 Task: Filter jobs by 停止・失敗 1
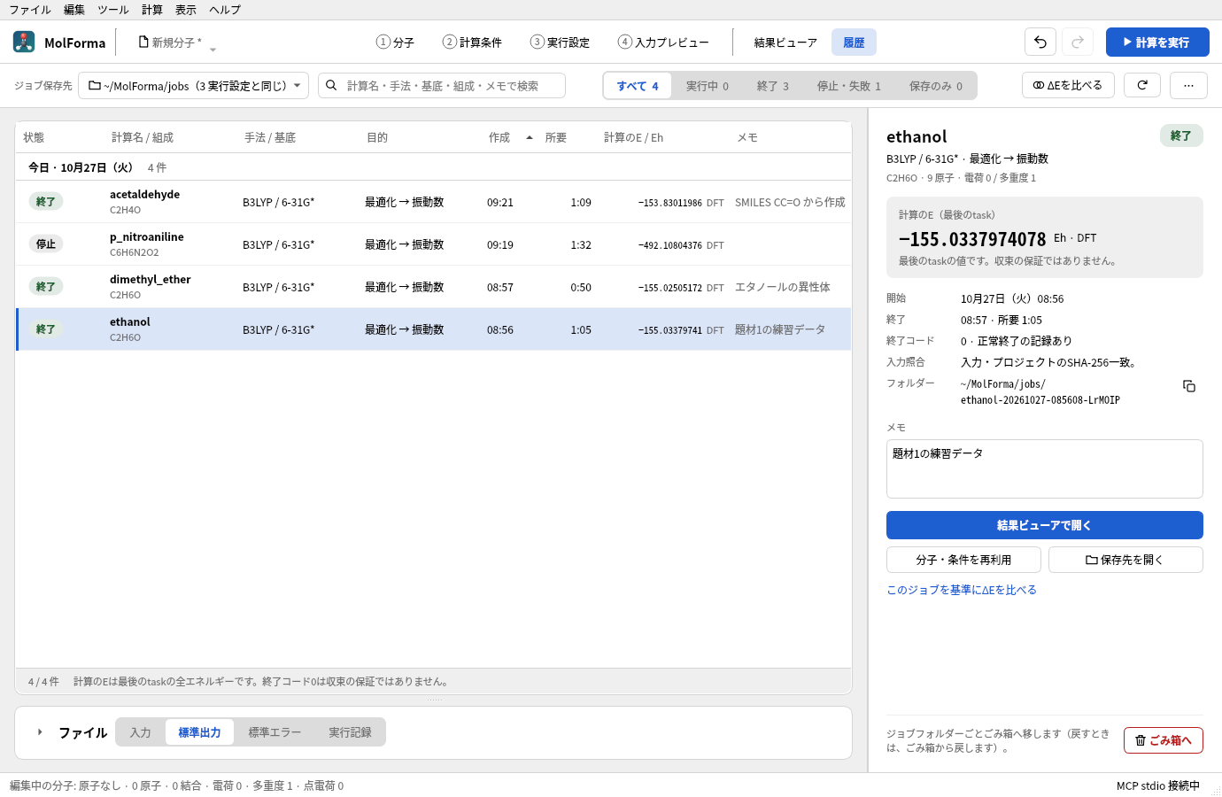coord(849,86)
